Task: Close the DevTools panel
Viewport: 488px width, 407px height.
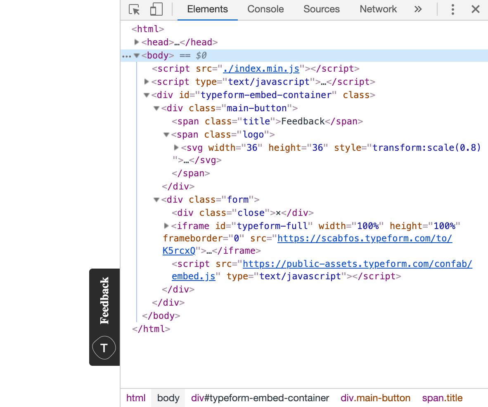Action: tap(476, 9)
